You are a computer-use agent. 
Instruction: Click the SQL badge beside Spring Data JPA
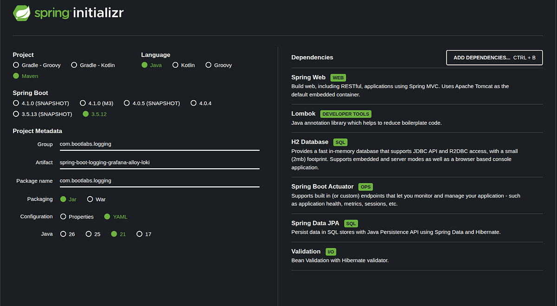click(x=351, y=224)
